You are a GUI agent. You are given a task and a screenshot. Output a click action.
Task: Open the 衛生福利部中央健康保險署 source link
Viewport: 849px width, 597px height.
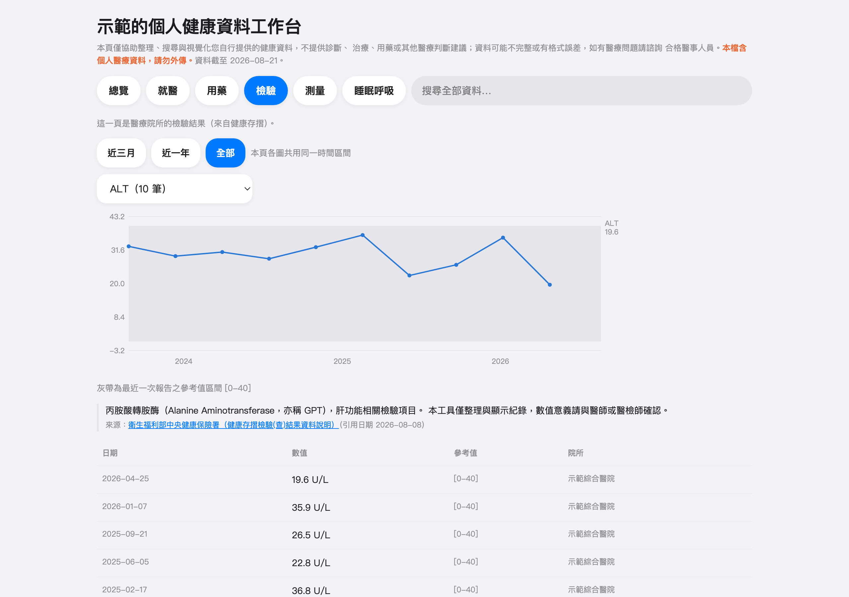(233, 425)
